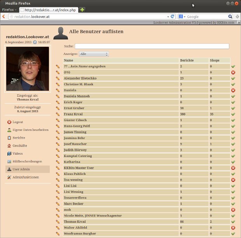
Task: Open the Firefox menu dropdown
Action: coord(9,10)
